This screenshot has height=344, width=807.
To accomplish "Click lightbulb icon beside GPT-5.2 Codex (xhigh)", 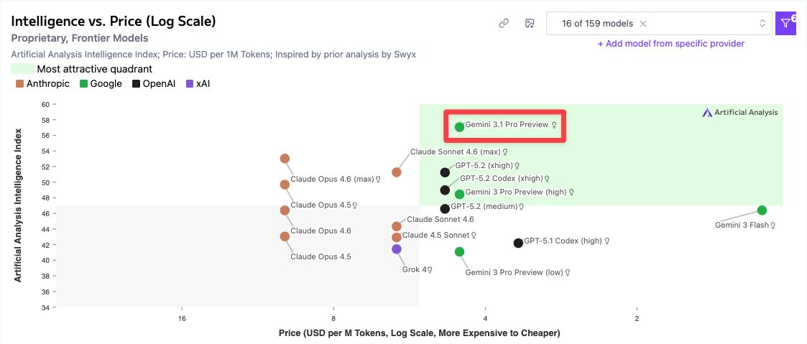I will tap(547, 179).
